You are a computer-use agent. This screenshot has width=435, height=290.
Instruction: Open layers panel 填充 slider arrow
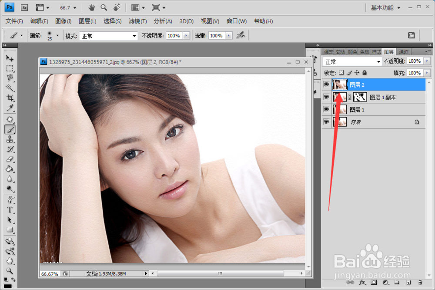(427, 73)
